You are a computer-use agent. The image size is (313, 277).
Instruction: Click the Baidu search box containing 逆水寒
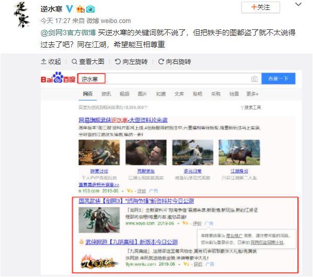pos(169,79)
